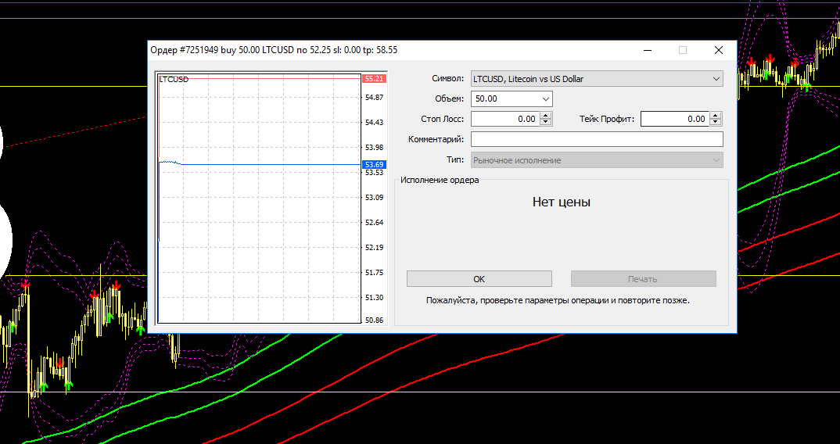Minimize the order dialog window
Image resolution: width=840 pixels, height=444 pixels.
[x=648, y=50]
